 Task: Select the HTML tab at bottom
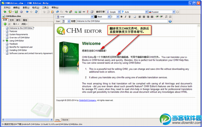point(57,120)
